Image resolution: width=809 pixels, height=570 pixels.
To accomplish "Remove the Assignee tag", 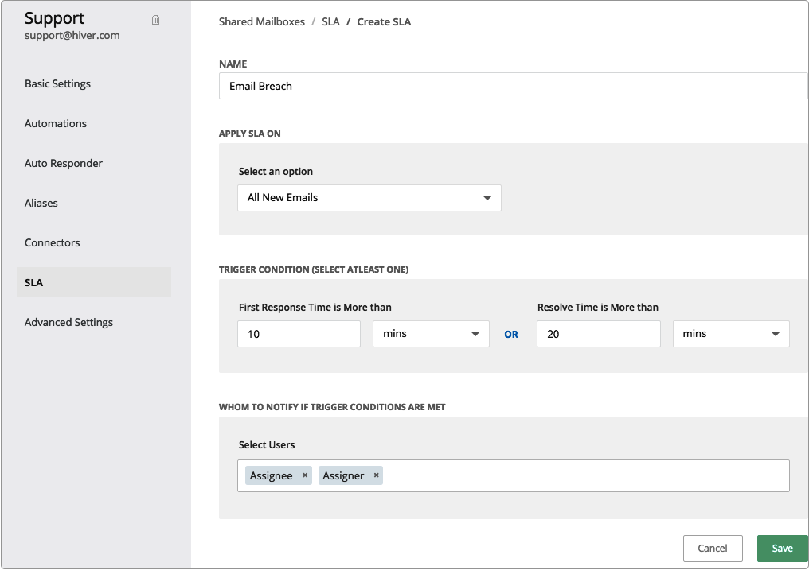I will (305, 475).
